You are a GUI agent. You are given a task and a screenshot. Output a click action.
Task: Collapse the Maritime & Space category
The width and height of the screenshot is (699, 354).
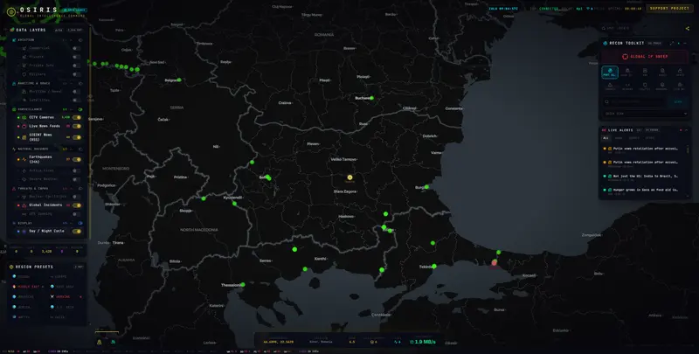(x=72, y=83)
